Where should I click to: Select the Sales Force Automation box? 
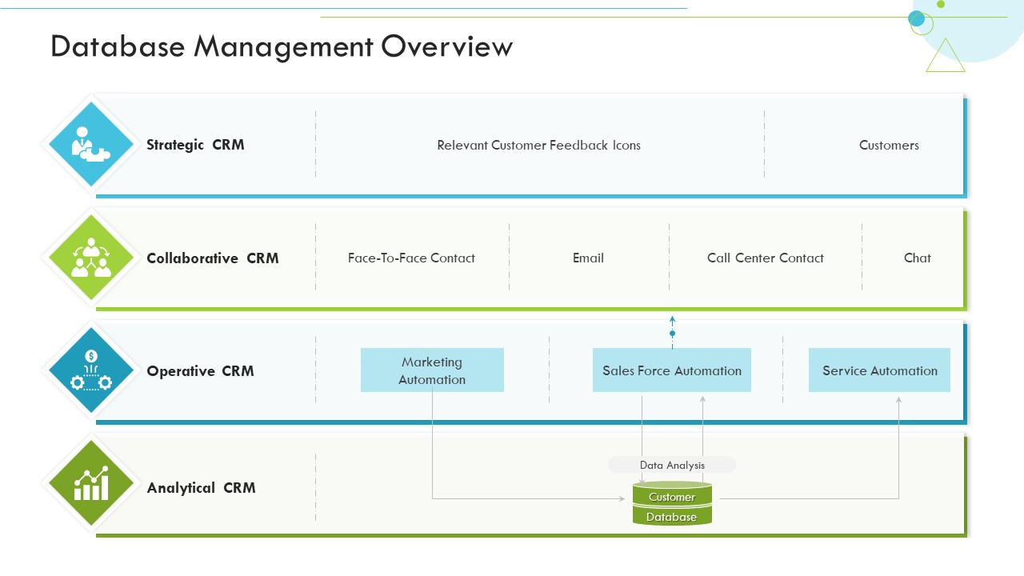pyautogui.click(x=672, y=370)
